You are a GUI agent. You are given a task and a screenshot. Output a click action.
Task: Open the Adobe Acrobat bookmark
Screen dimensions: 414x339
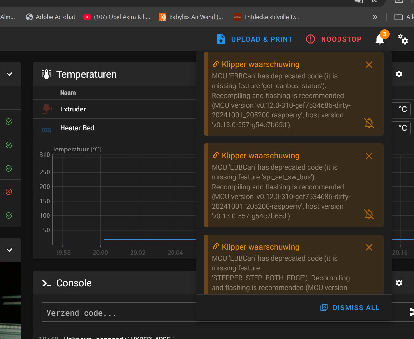[50, 17]
